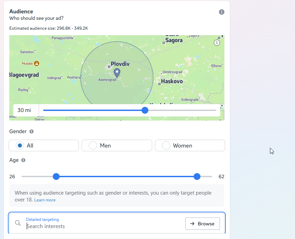Click the radius slider handle
The image size is (295, 239).
(145, 110)
